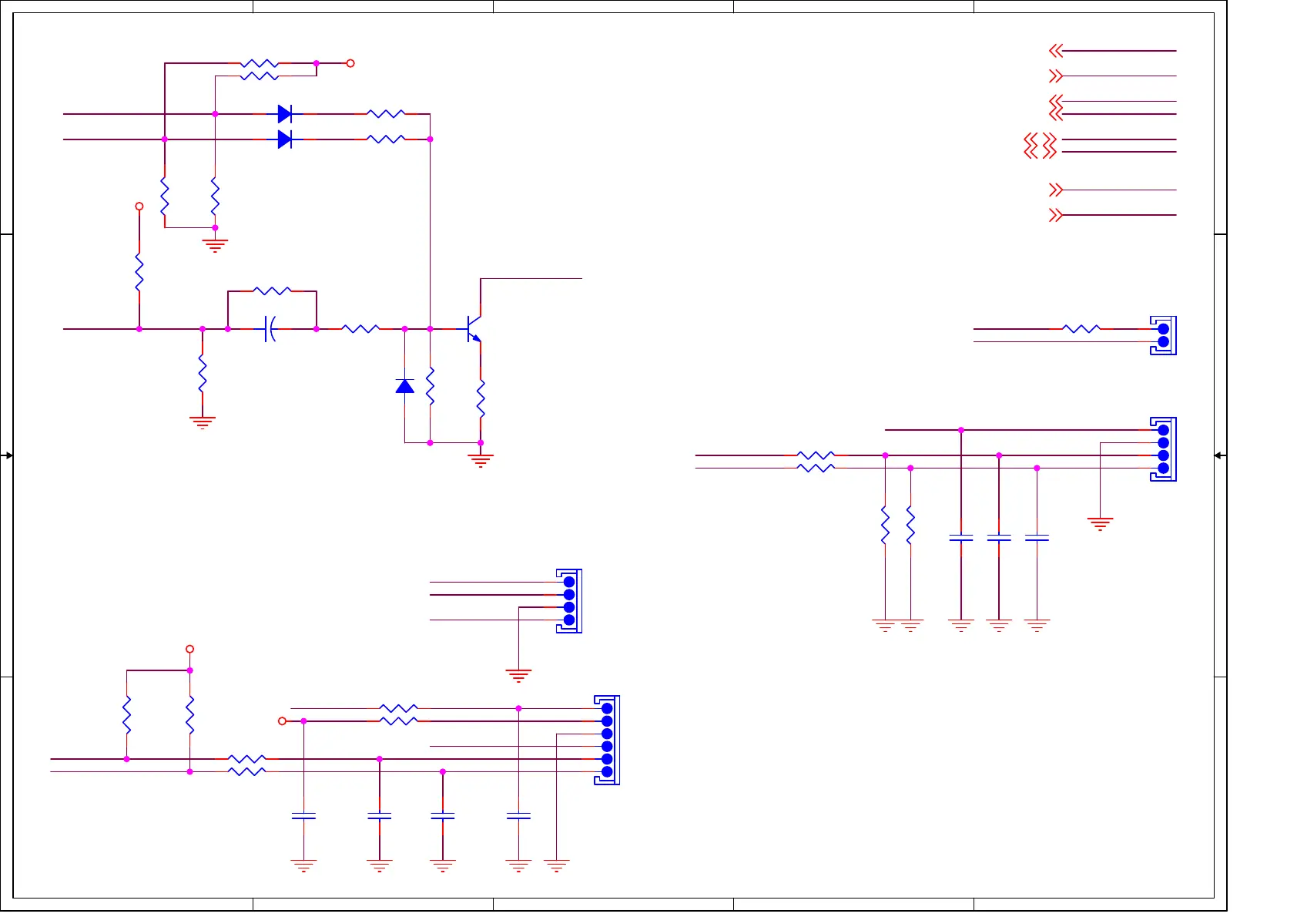Select the four-pin connector at the right edge

coord(1164,449)
